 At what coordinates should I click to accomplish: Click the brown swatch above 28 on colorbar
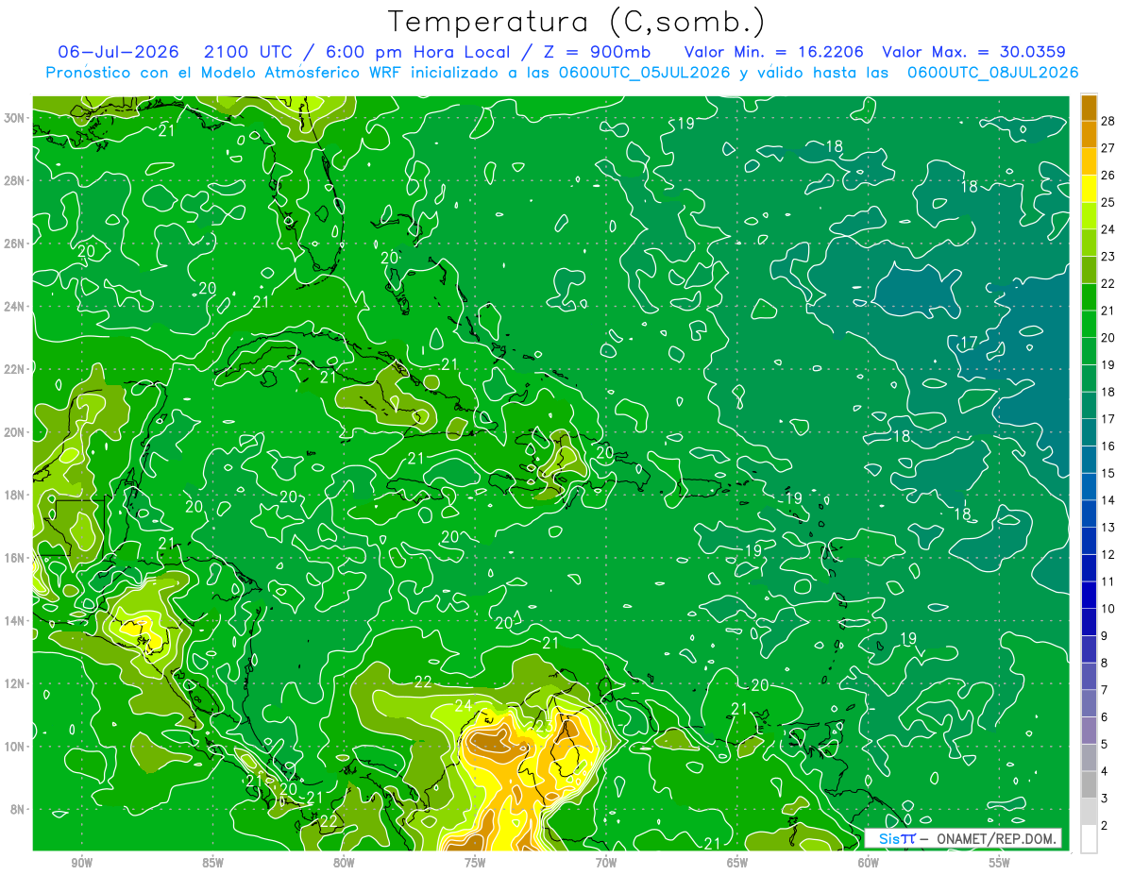point(1089,108)
